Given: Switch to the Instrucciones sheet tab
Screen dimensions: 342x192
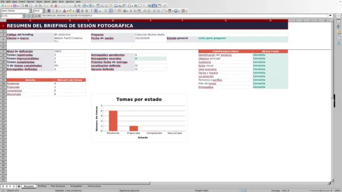Looking at the screenshot, I should coord(94,186).
